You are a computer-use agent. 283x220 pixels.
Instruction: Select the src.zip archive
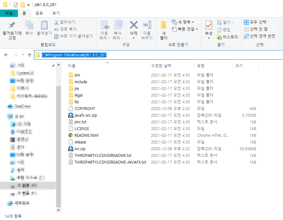tap(80, 149)
